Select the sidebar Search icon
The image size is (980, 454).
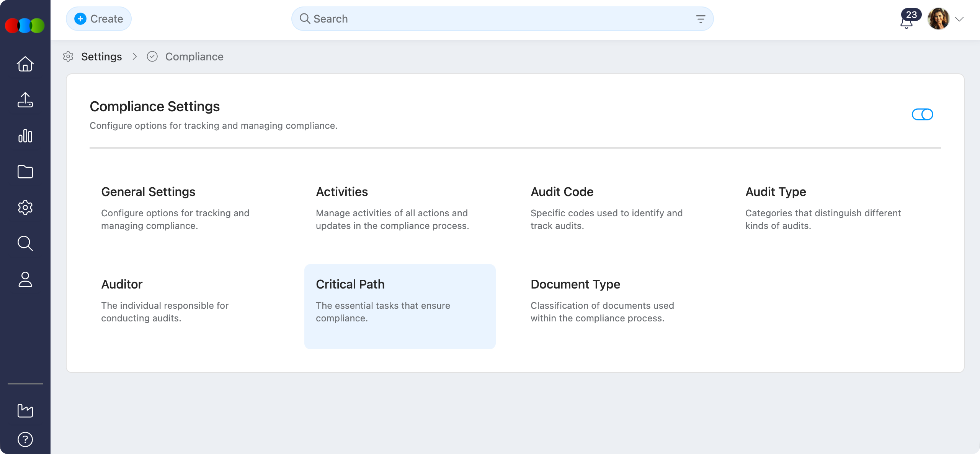[x=24, y=243]
